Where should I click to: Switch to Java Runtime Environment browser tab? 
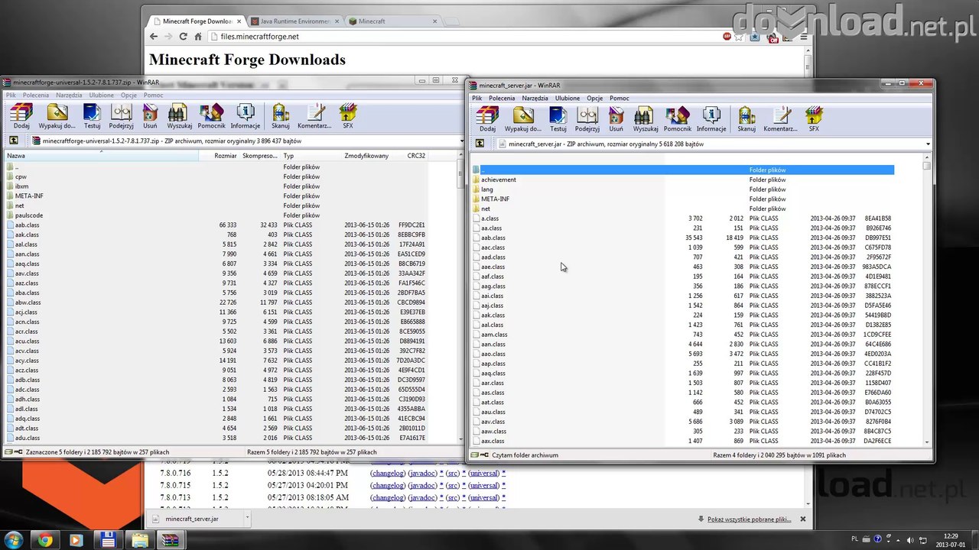pos(294,21)
